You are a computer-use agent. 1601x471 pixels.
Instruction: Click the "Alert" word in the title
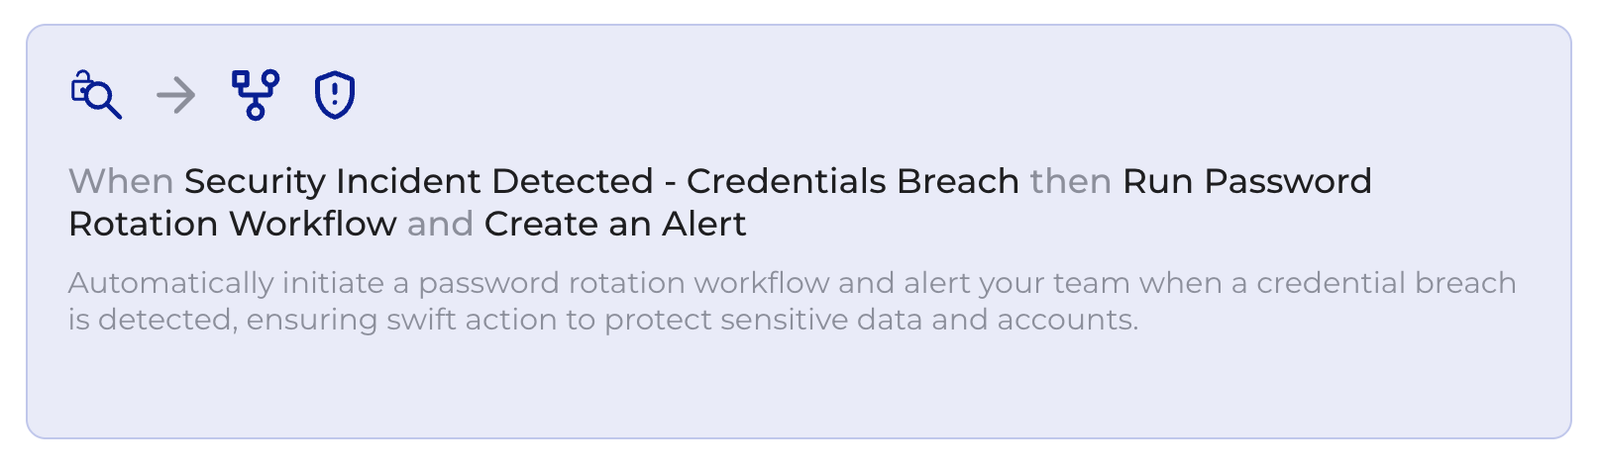coord(703,225)
